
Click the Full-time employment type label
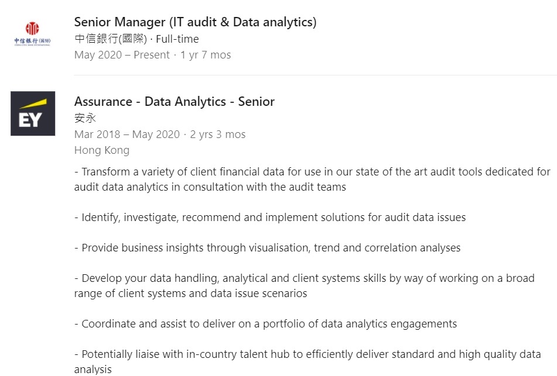click(x=177, y=39)
